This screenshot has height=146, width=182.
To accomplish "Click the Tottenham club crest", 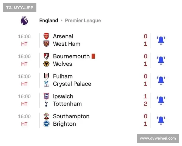I will 46,104.
